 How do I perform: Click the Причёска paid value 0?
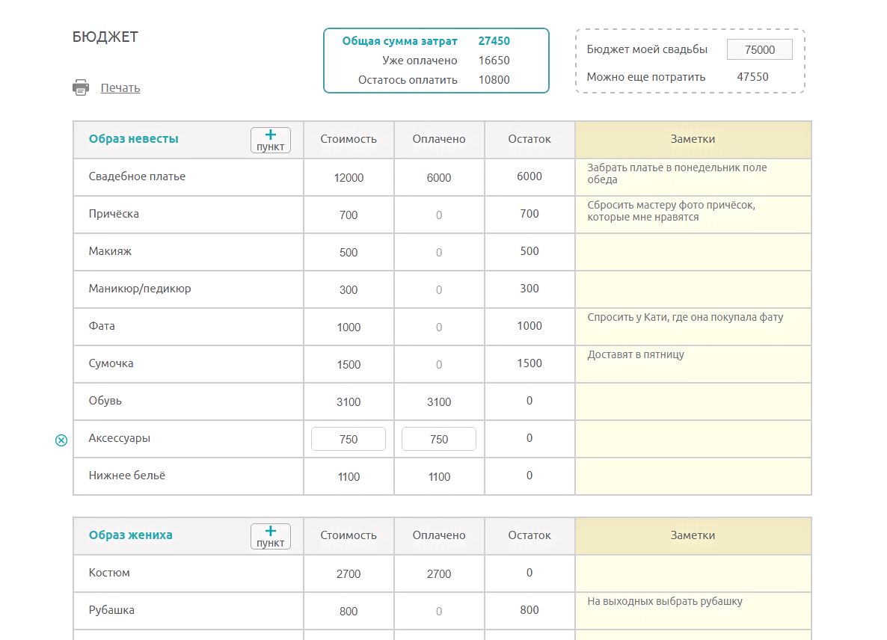pos(439,215)
